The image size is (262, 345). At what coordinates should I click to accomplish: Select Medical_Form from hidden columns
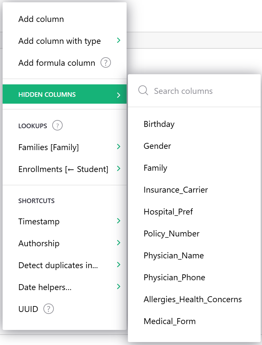tap(170, 321)
